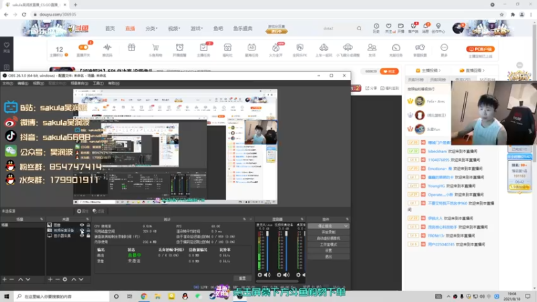Click 开始录制 in OBS controls
The image size is (537, 302).
pos(328,232)
